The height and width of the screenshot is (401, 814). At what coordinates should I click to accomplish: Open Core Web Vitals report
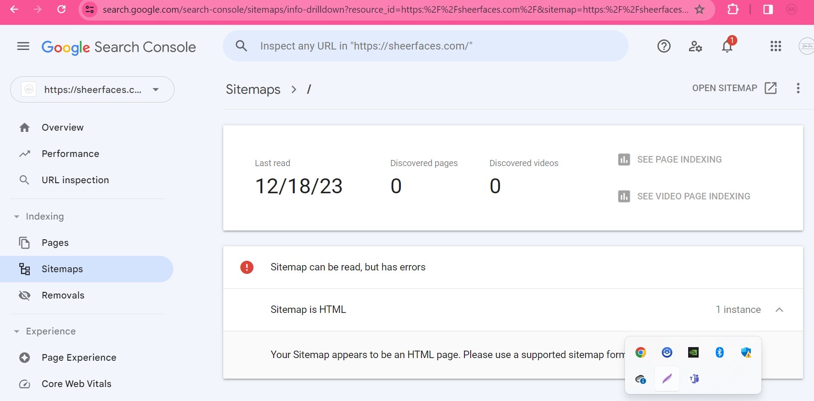pyautogui.click(x=76, y=384)
